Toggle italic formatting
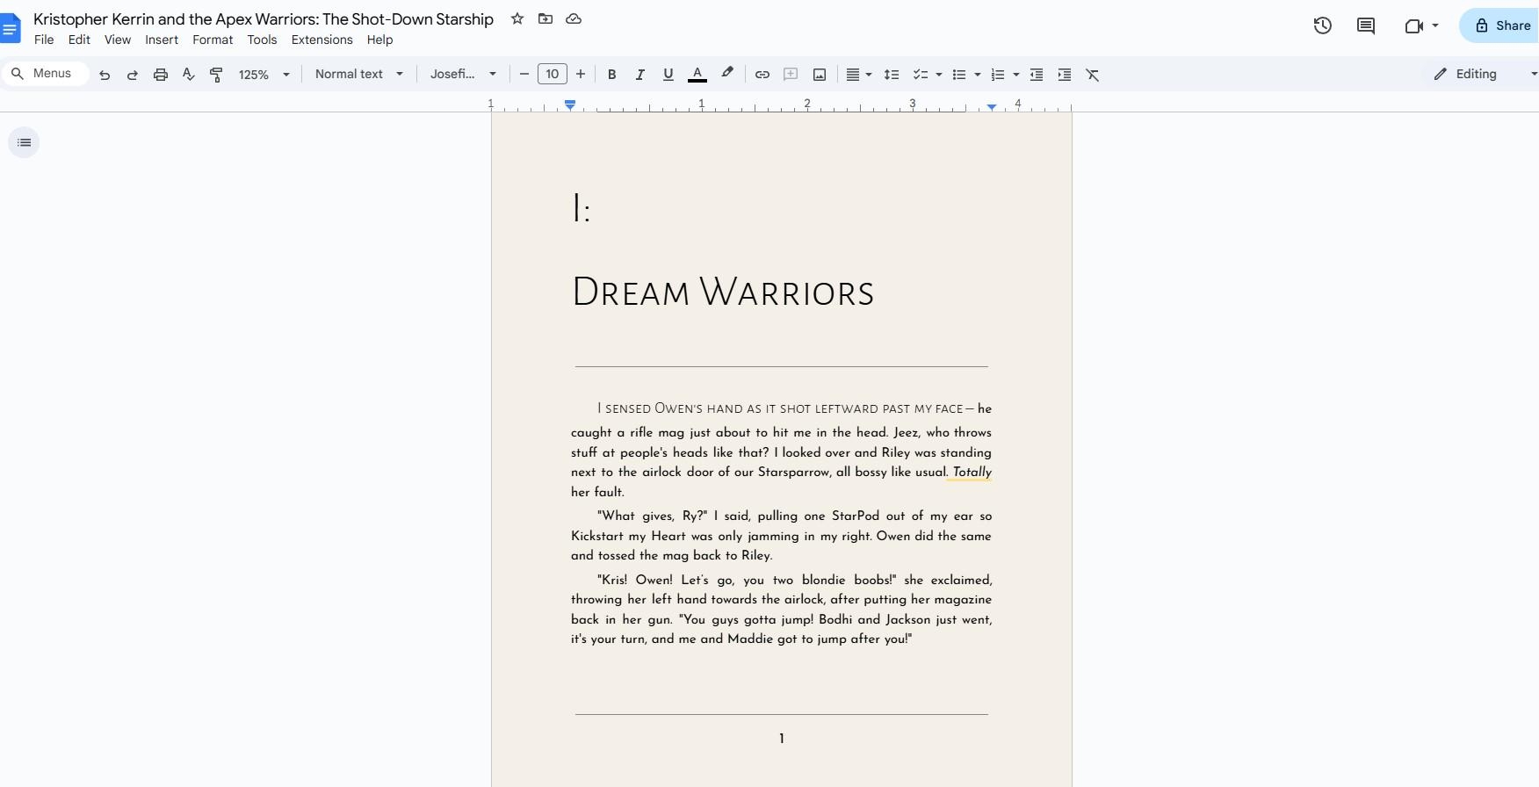 pos(640,75)
